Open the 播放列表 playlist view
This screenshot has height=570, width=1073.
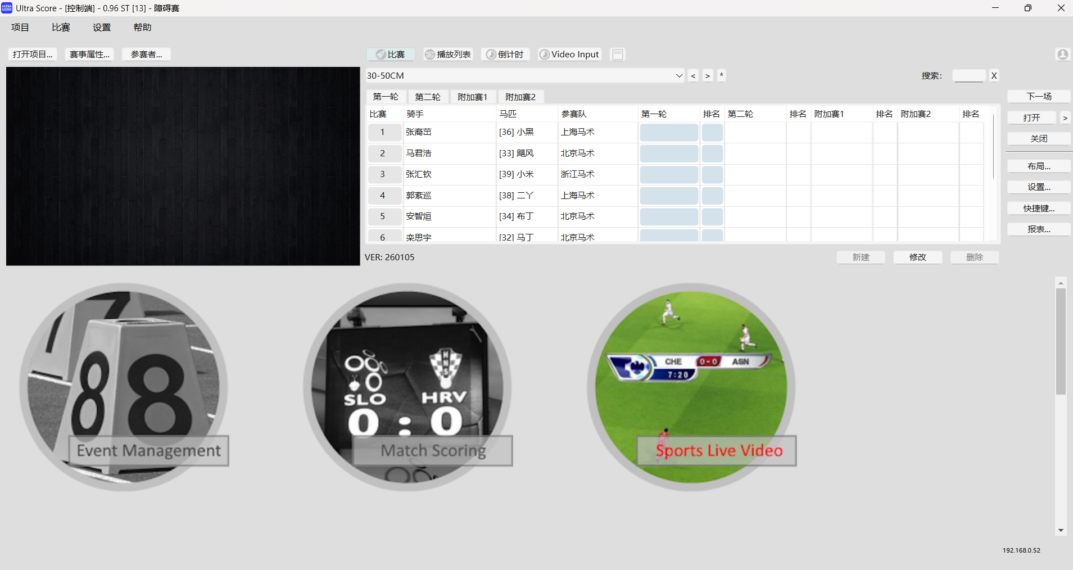click(x=448, y=55)
